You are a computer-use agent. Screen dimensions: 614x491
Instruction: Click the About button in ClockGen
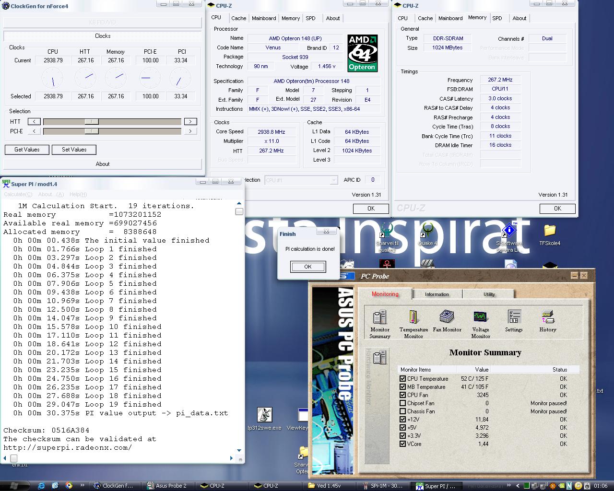tap(103, 164)
